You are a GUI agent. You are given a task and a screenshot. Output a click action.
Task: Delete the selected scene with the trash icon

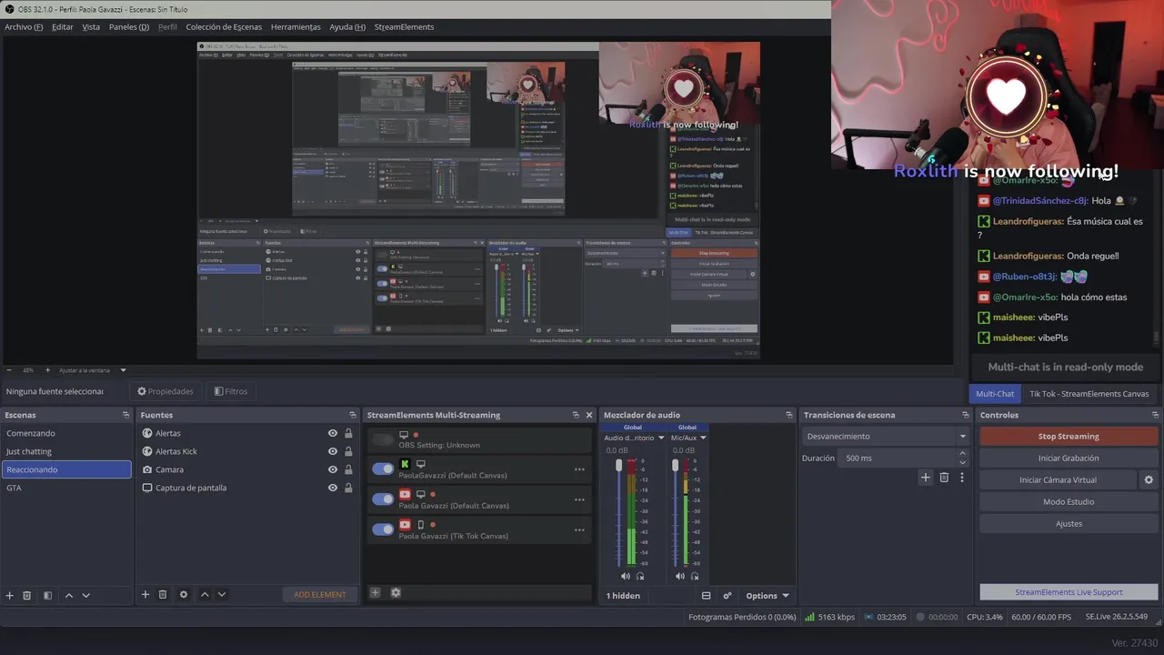[27, 595]
